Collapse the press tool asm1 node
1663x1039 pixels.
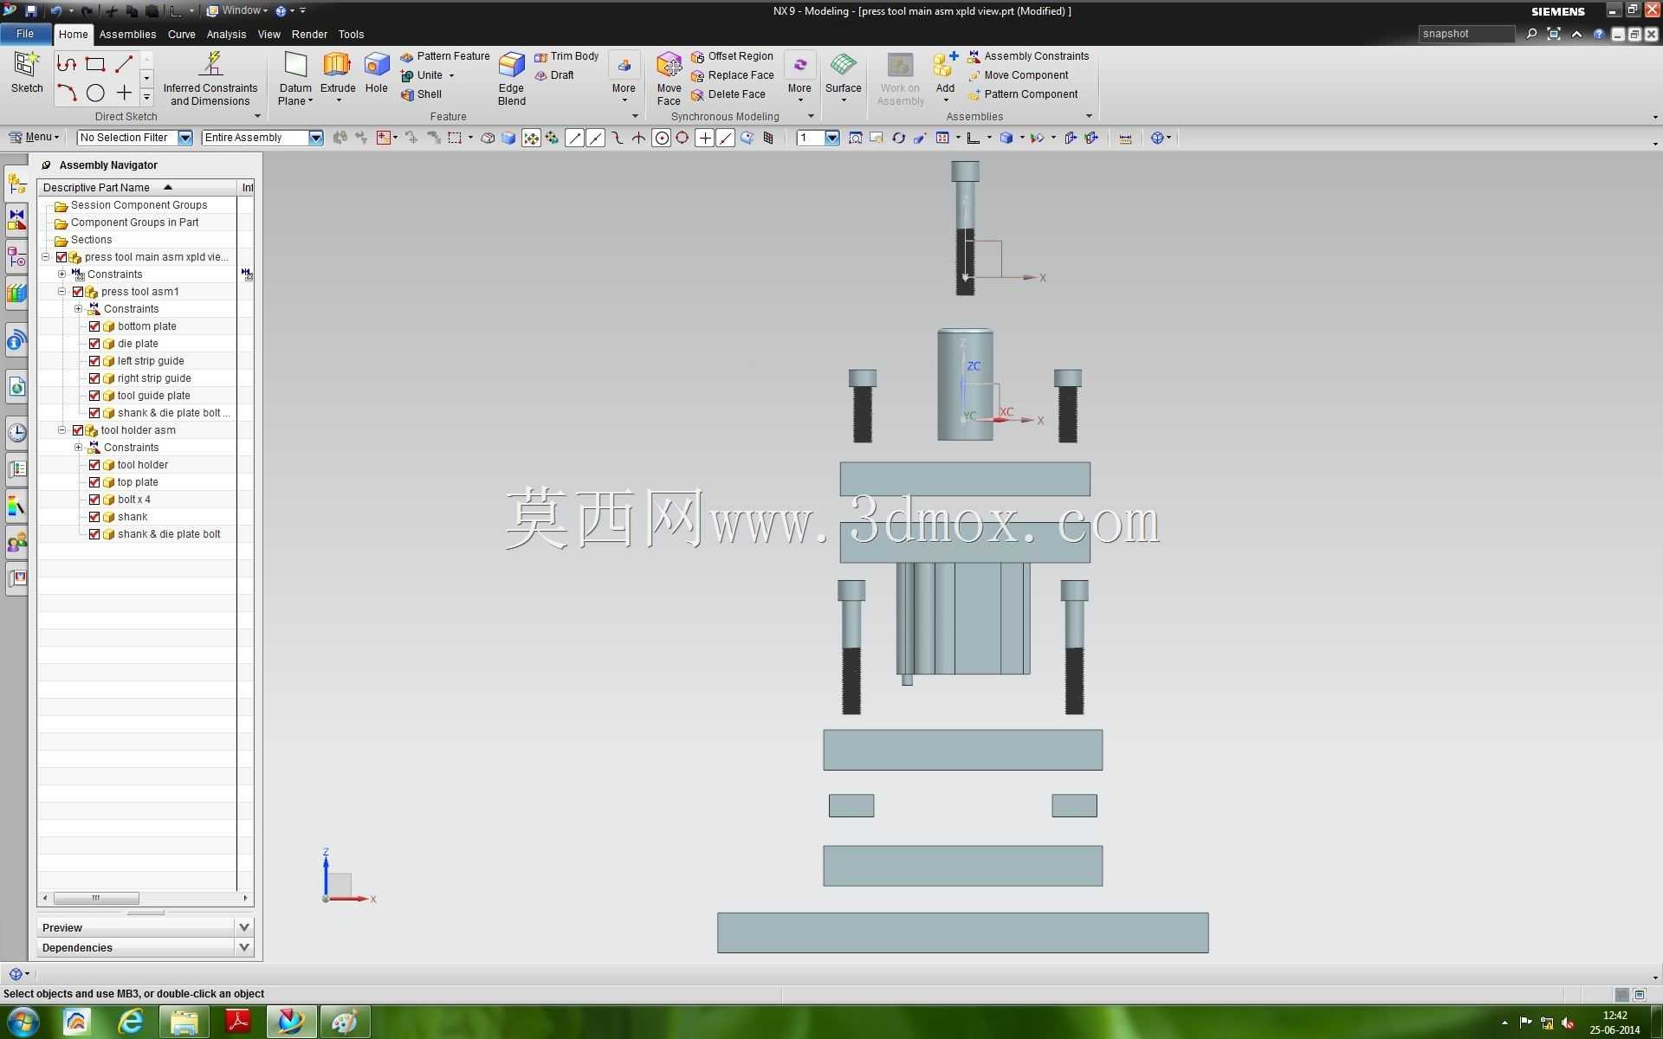pos(61,292)
